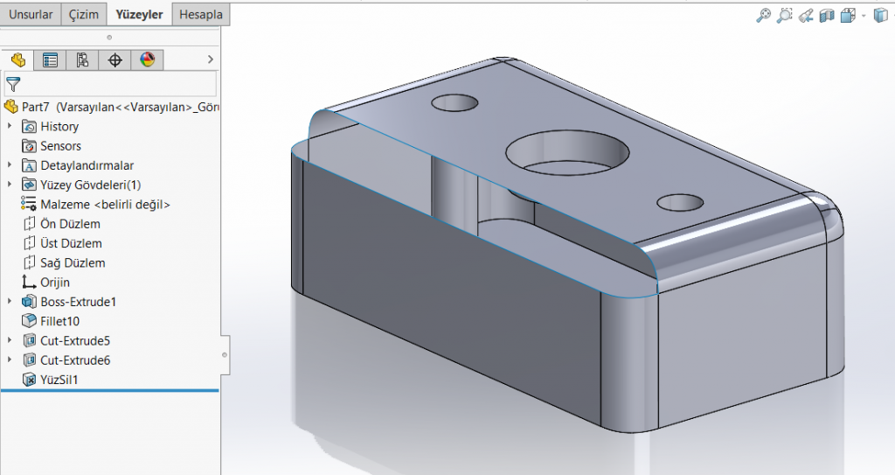
Task: Click the Cut-Extrude6 feature icon
Action: (x=29, y=360)
